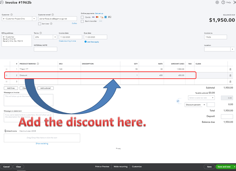The width and height of the screenshot is (236, 171).
Task: Click the attachments drag/drop area
Action: pos(42,138)
